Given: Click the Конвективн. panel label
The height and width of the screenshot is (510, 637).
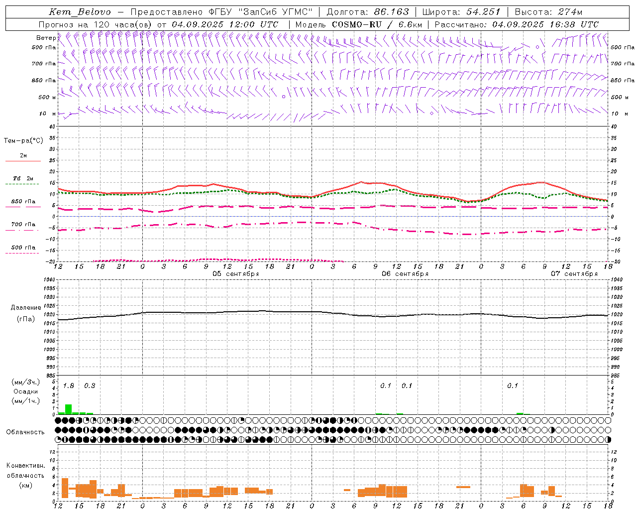Looking at the screenshot, I should [x=26, y=466].
